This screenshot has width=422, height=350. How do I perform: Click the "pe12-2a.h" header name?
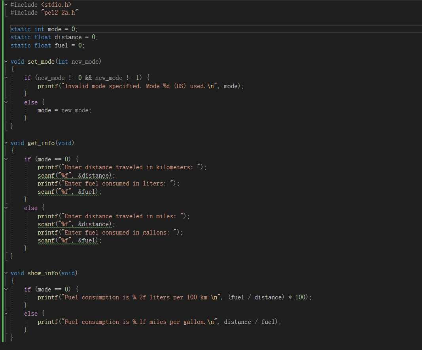(x=59, y=13)
